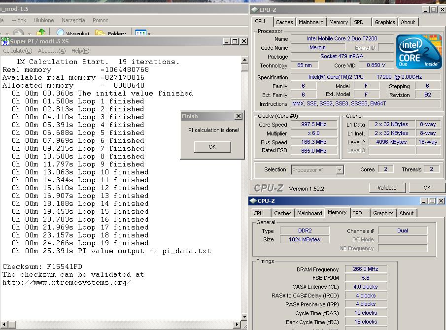
Task: Click the lower CPU-Z window title icon
Action: pyautogui.click(x=253, y=201)
